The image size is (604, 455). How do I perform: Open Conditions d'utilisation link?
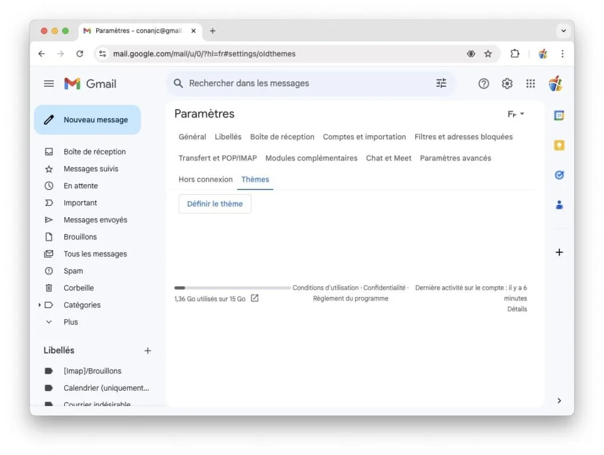(326, 288)
